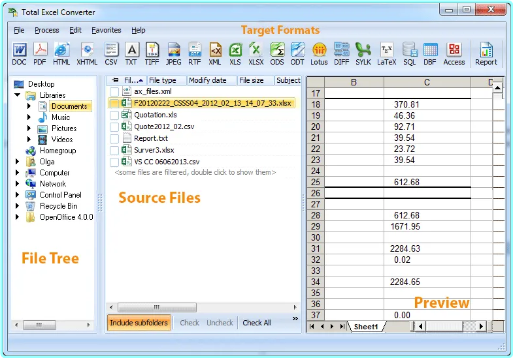Pick ODS format icon
Image resolution: width=513 pixels, height=358 pixels.
277,54
